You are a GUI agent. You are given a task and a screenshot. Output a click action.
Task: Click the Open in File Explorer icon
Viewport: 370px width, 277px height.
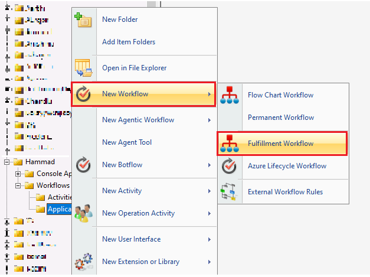pyautogui.click(x=83, y=68)
